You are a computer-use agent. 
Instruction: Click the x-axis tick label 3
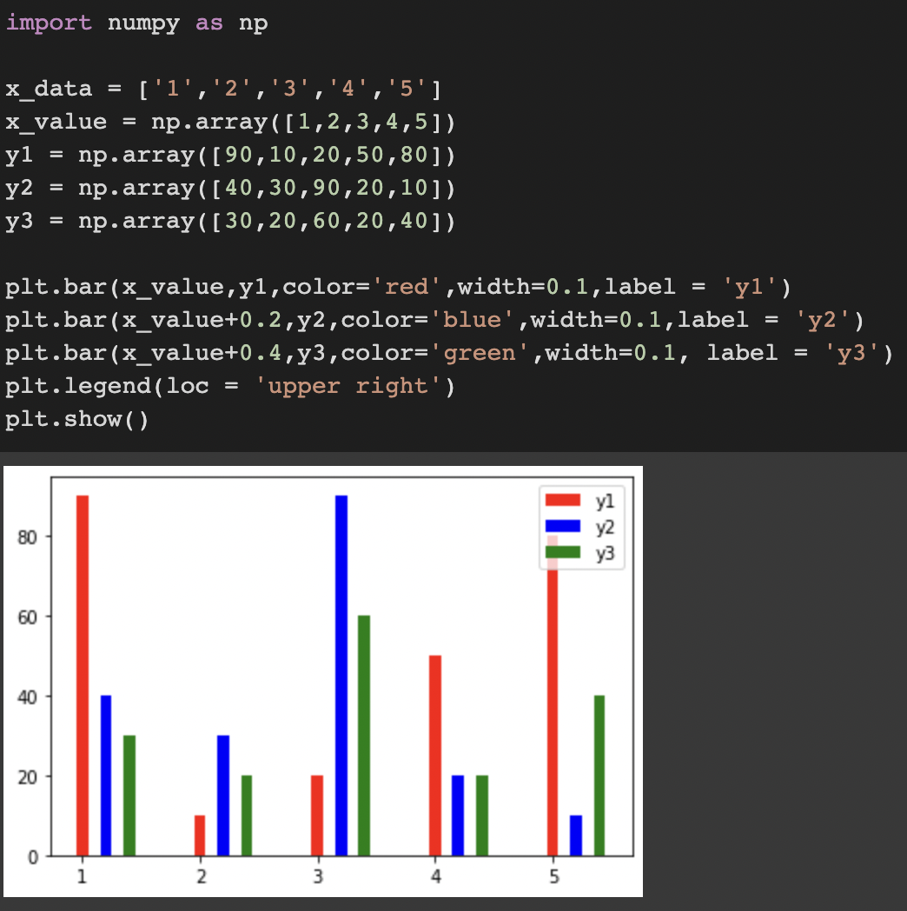click(x=318, y=876)
